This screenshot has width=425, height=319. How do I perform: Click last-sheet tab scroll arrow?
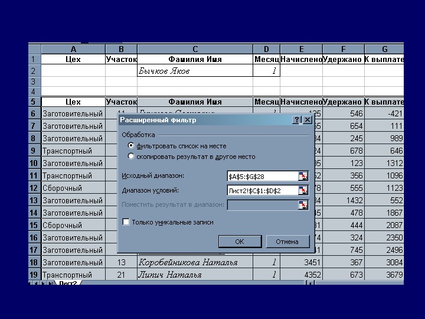[51, 283]
